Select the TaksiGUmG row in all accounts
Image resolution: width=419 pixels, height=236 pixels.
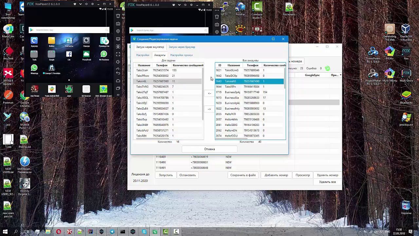[x=249, y=70]
